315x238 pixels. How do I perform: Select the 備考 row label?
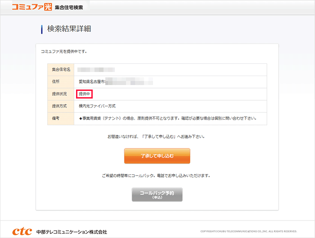(56, 118)
